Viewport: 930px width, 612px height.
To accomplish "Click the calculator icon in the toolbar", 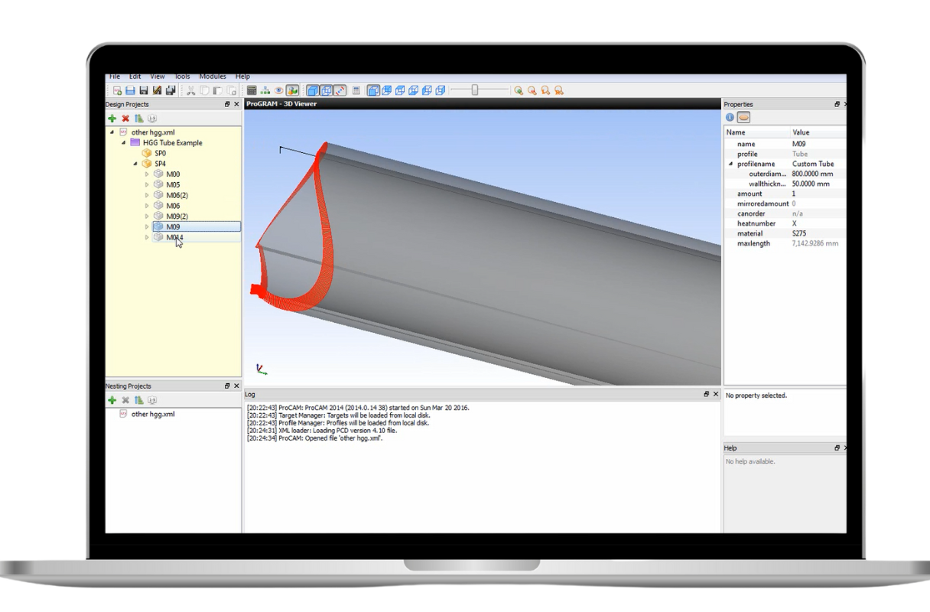I will 251,89.
